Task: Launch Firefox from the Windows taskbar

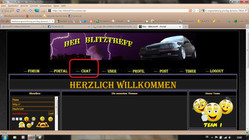Action: tap(32, 137)
